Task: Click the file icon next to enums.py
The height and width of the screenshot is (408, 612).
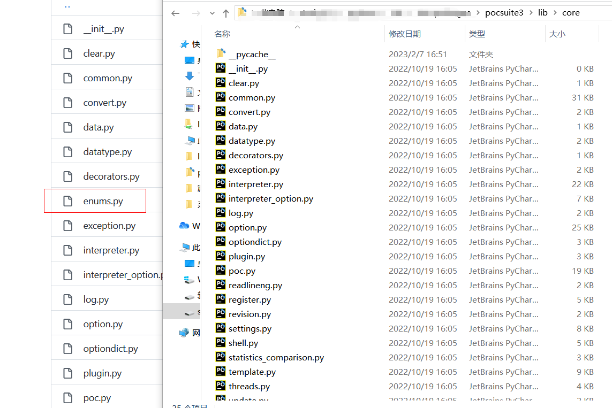Action: 67,201
